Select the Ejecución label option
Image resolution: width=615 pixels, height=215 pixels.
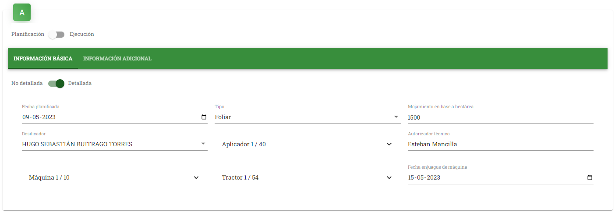tap(82, 34)
